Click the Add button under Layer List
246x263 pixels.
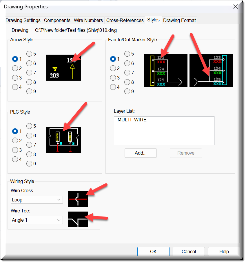tap(141, 153)
